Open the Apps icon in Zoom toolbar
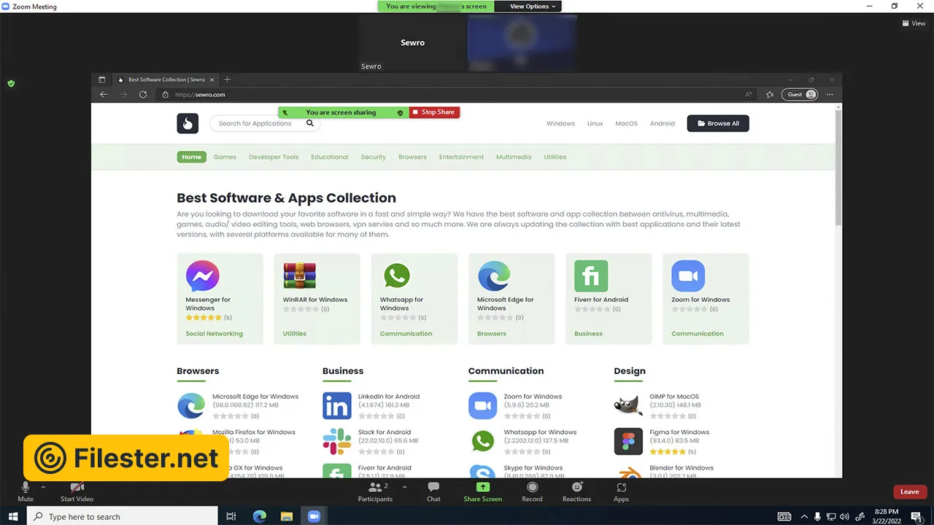 tap(621, 488)
